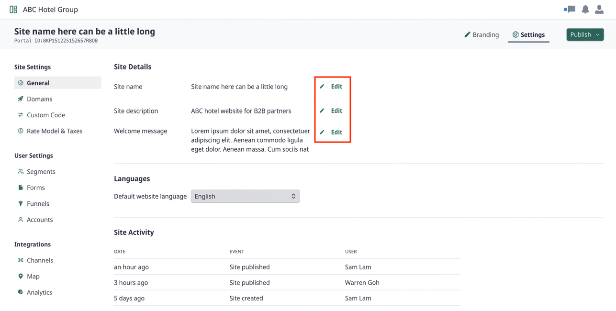Click the Funnels filter icon
The height and width of the screenshot is (311, 616).
pyautogui.click(x=21, y=203)
